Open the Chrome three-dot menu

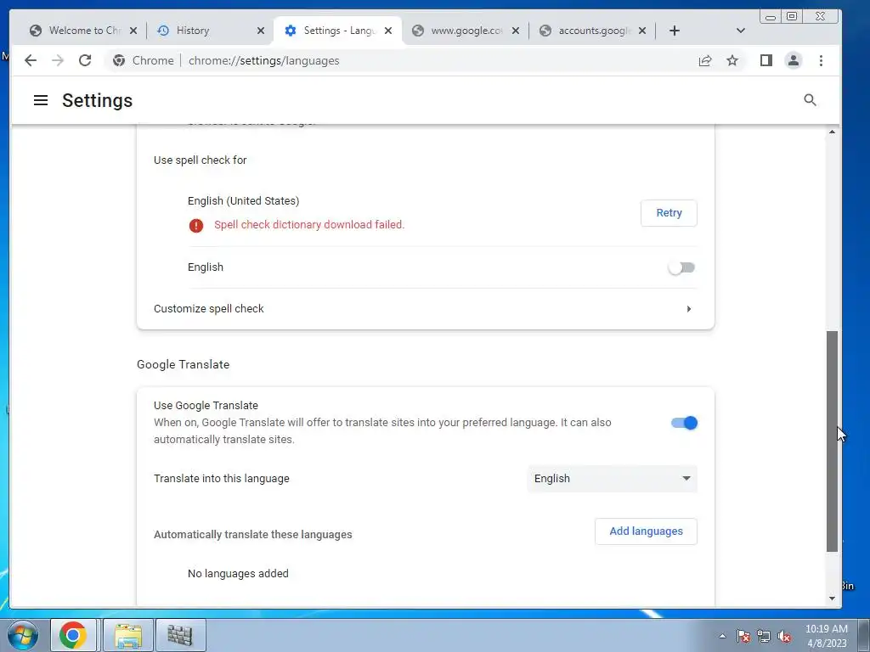(x=822, y=60)
